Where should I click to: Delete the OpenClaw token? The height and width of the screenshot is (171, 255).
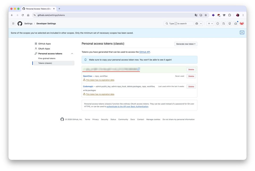[191, 76]
